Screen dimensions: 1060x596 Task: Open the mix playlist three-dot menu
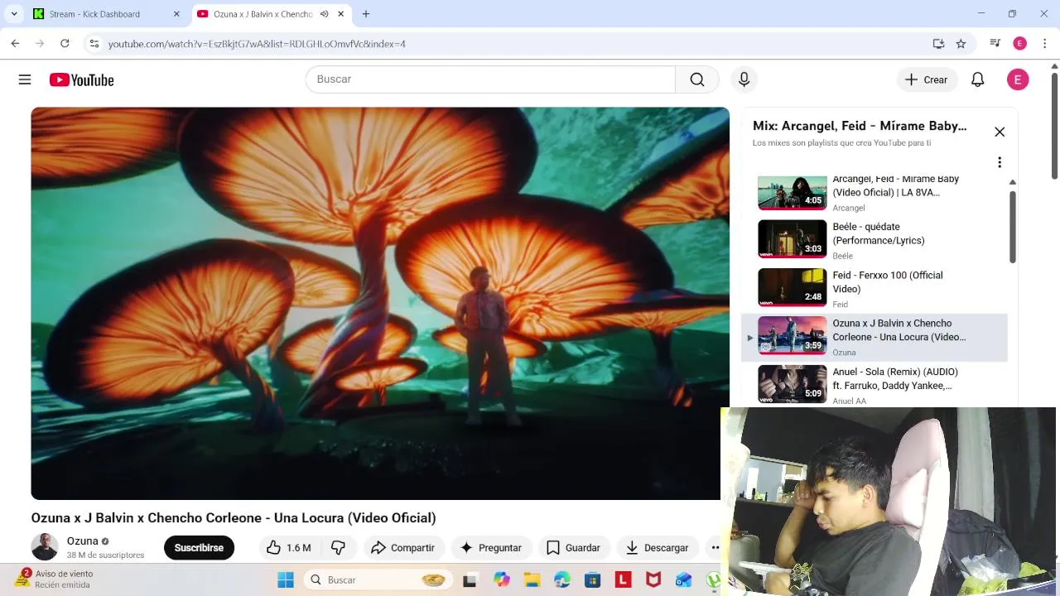tap(1000, 162)
